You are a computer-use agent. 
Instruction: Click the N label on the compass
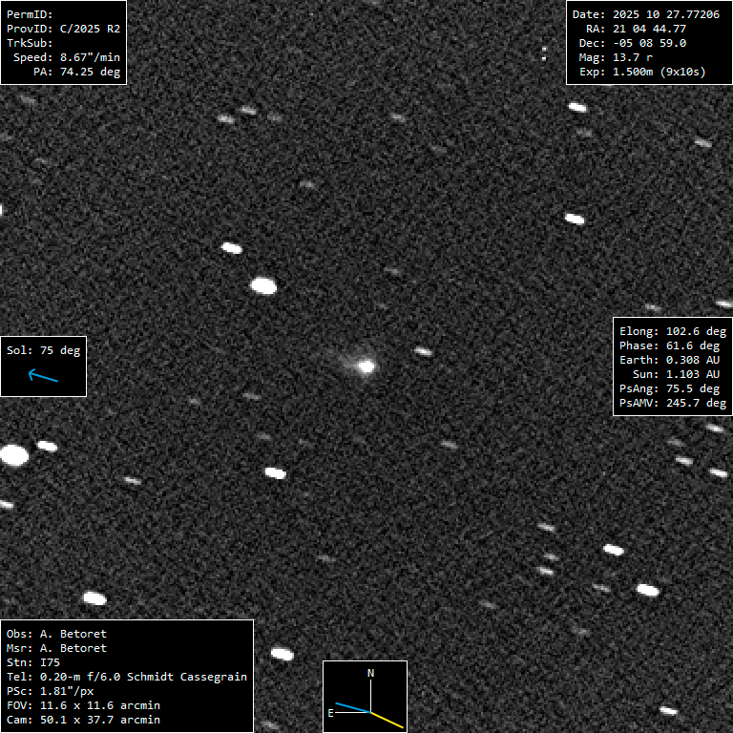tap(371, 674)
